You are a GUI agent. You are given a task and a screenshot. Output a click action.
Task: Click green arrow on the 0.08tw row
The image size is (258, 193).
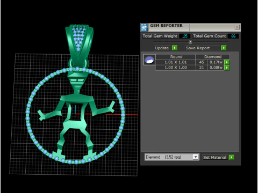tap(227, 68)
